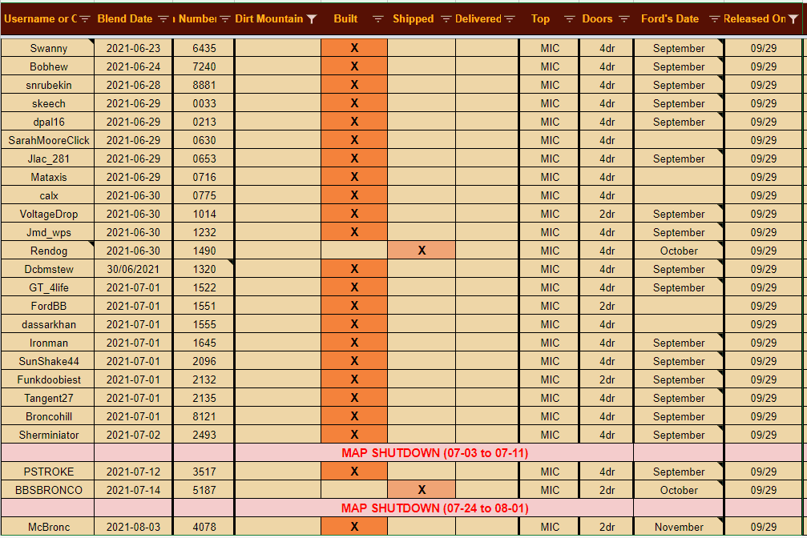Select the SarahMooreClick username cell
This screenshot has height=538, width=807.
pos(48,140)
